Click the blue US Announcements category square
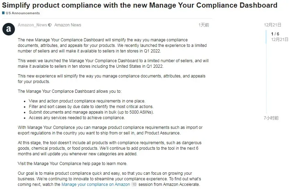The width and height of the screenshot is (290, 189). coord(3,13)
